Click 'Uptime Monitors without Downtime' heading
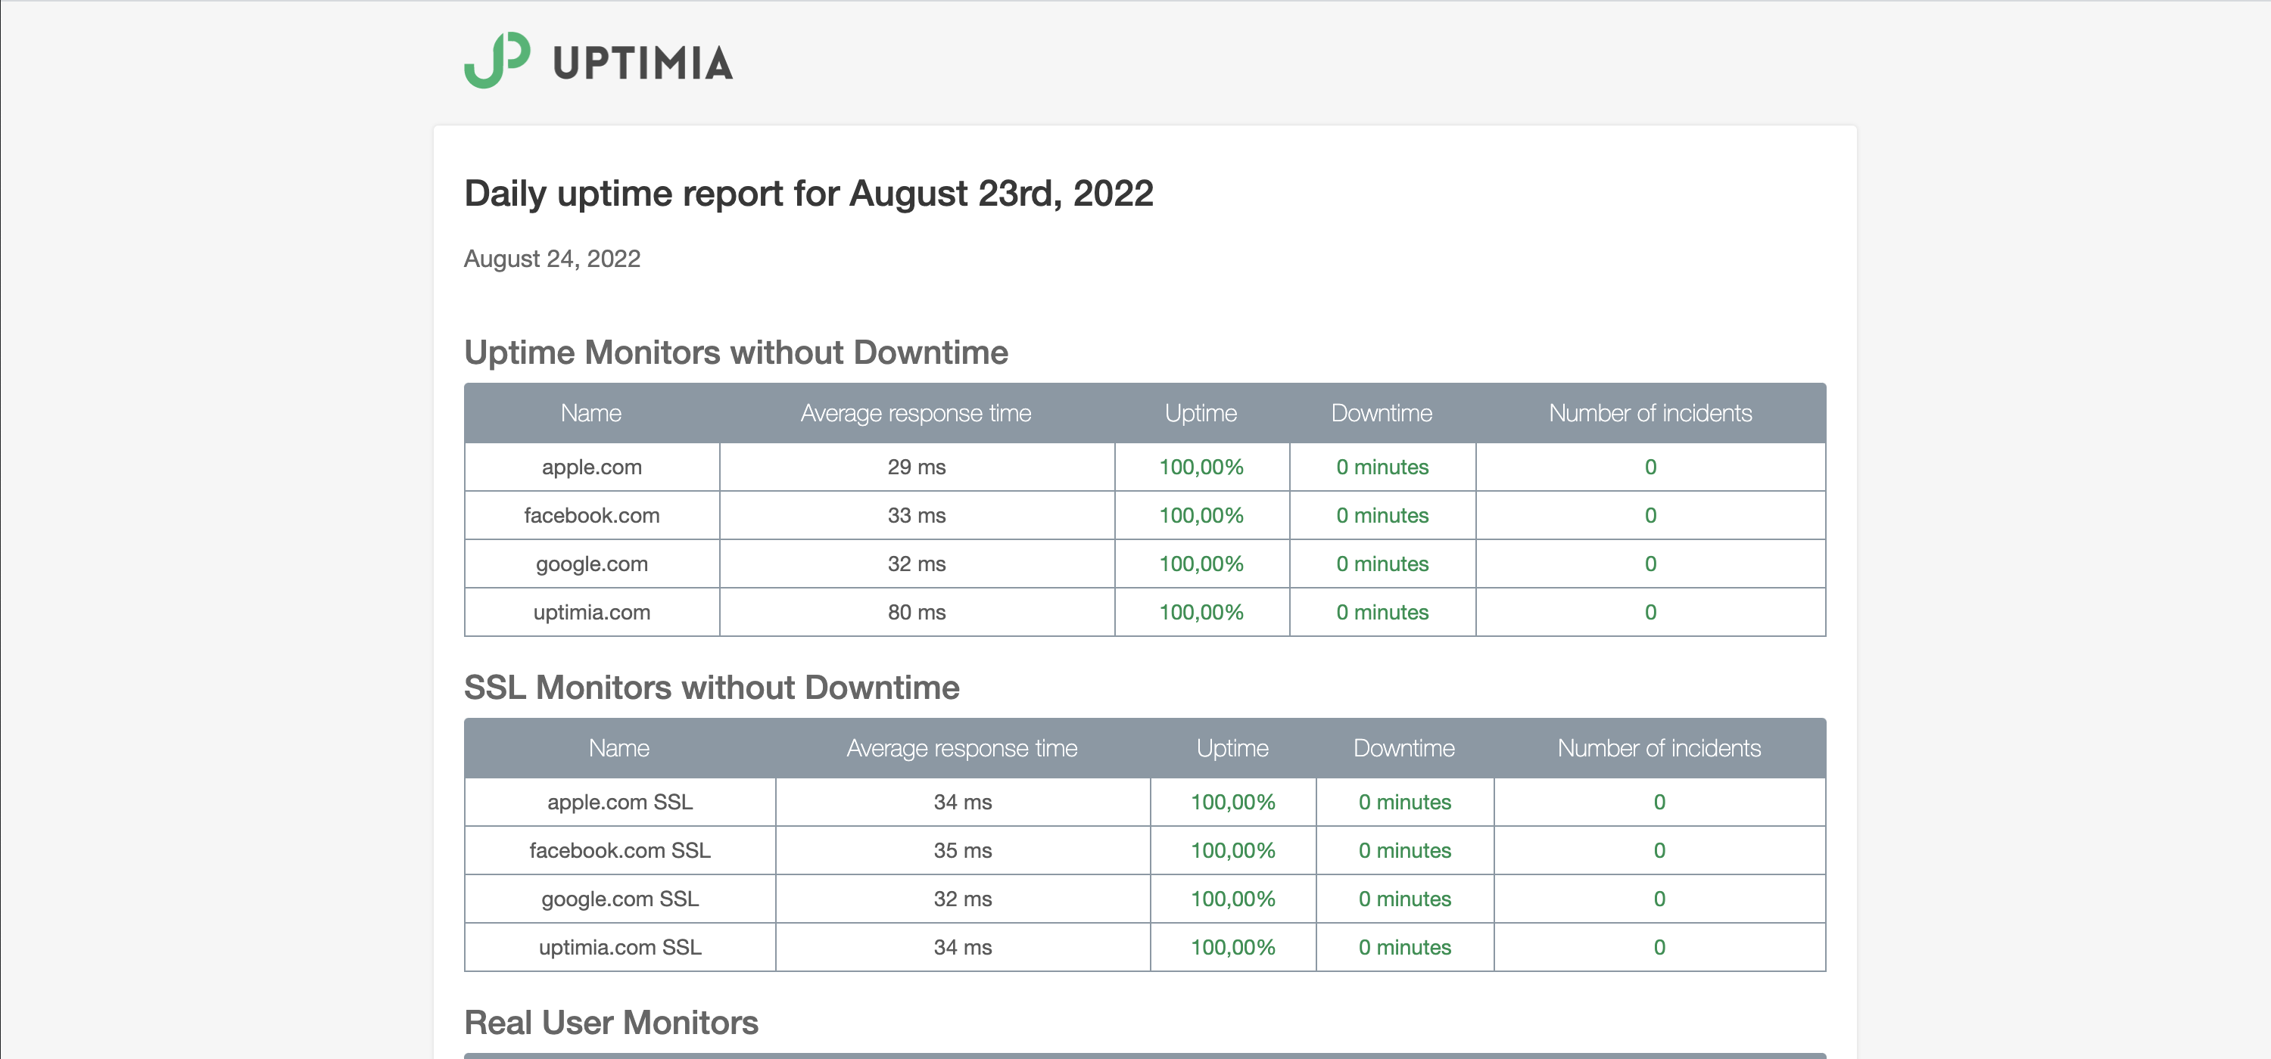This screenshot has height=1059, width=2271. [x=736, y=352]
